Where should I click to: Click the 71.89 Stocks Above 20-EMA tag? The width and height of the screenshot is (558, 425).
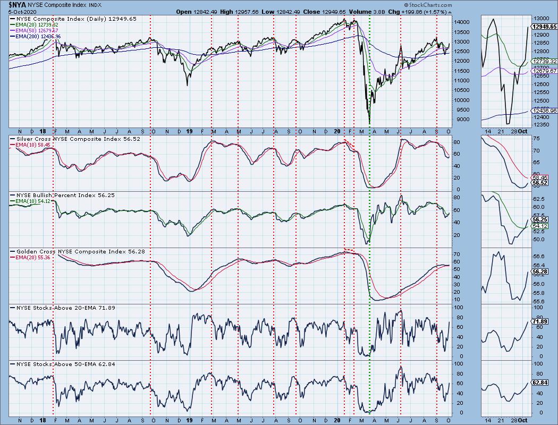click(x=540, y=321)
